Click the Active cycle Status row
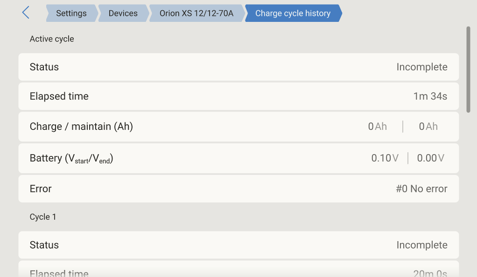 coord(238,67)
